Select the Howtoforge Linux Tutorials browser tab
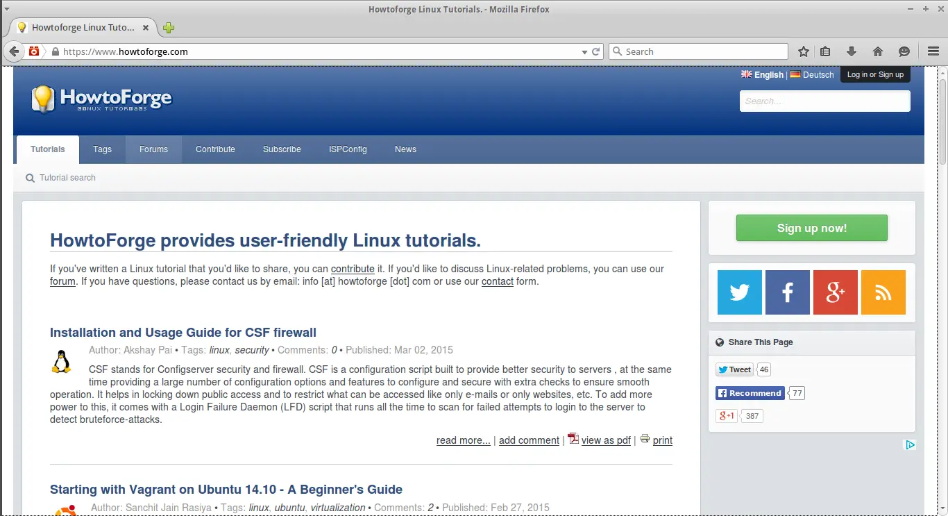 click(83, 28)
